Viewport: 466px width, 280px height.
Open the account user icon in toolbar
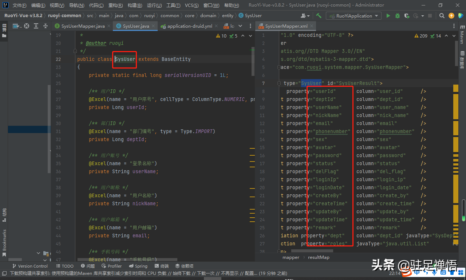[305, 16]
